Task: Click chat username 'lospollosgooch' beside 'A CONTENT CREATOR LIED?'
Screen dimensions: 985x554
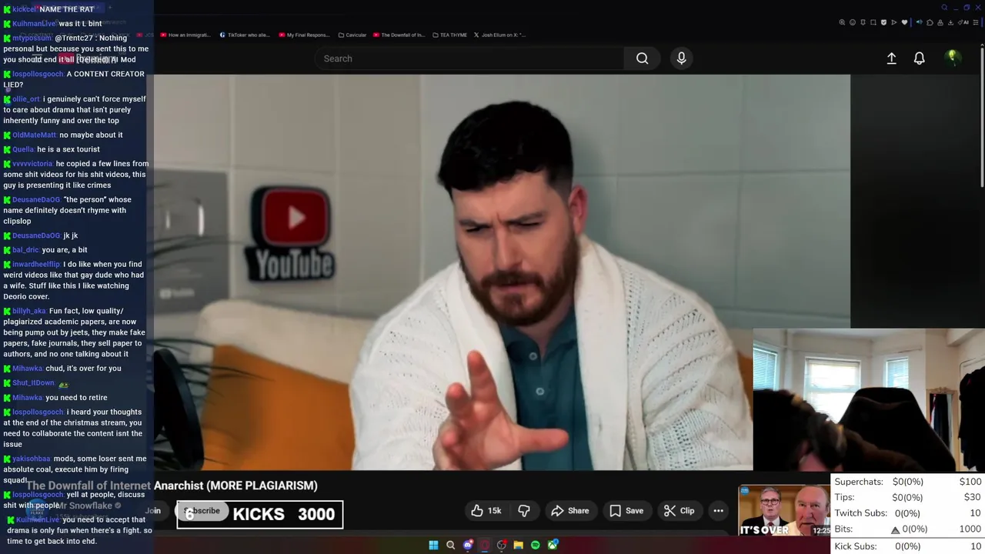Action: (x=38, y=74)
